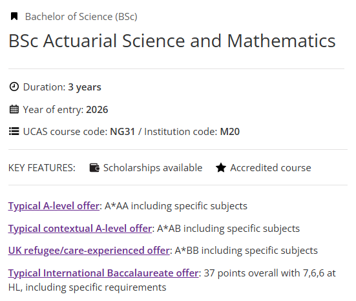Click the bookmark icon beside Bachelor of Science
Viewport: 356px width, 301px height.
14,16
